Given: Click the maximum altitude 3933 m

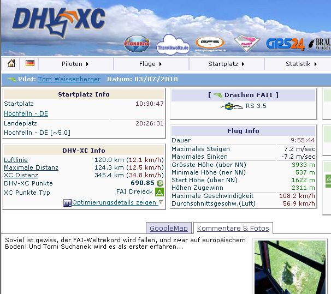Looking at the screenshot, I should (303, 165).
